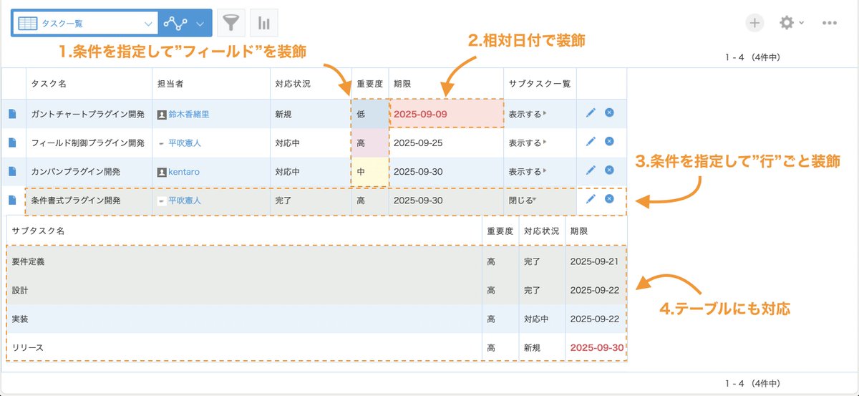The image size is (859, 396).
Task: Open 平吹憲人 link in フィールド制御 row
Action: (185, 143)
